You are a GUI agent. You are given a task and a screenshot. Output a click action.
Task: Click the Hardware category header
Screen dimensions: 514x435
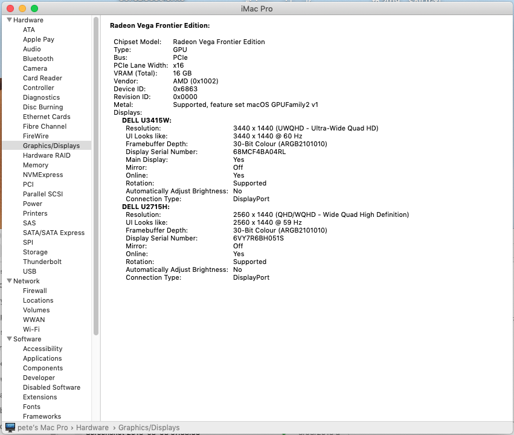28,20
